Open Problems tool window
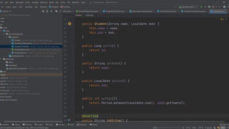Screen dimensions: 229x129 coord(4,125)
